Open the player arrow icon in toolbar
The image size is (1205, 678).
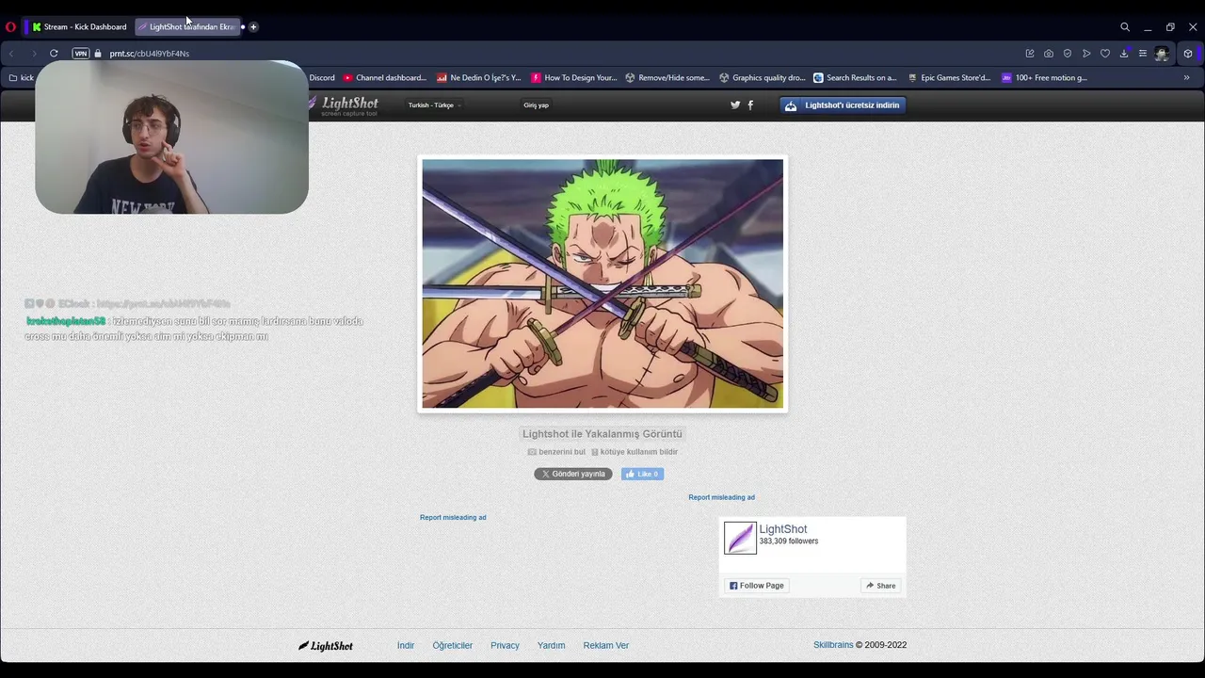(1086, 54)
